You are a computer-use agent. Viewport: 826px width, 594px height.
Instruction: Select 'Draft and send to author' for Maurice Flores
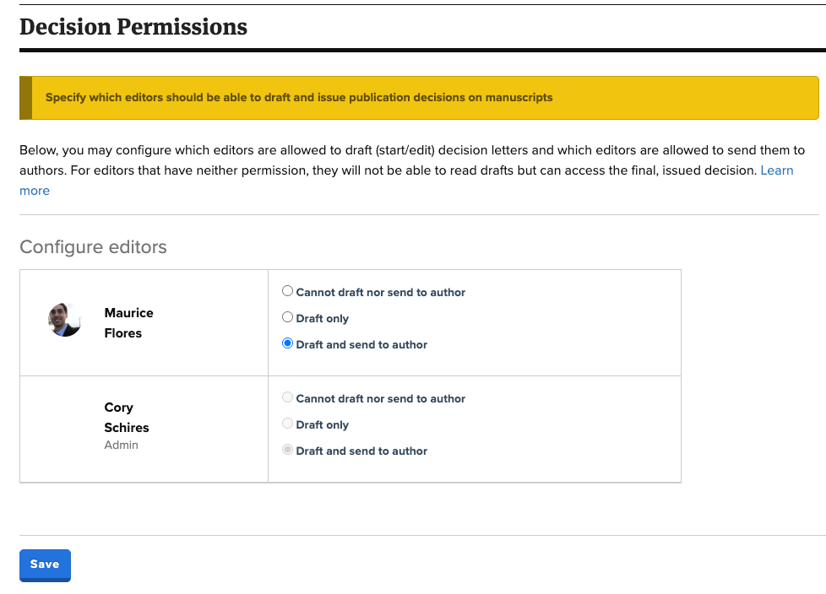coord(287,343)
